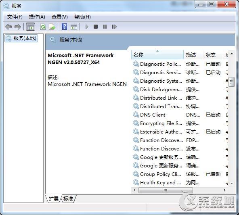Toggle the show/hide console tree icon
Viewport: 239px width, 215px height.
click(x=31, y=27)
